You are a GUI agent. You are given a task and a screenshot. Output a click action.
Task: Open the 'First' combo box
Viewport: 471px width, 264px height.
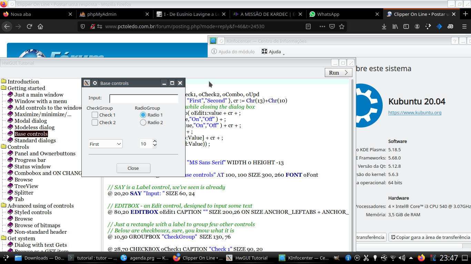click(106, 144)
